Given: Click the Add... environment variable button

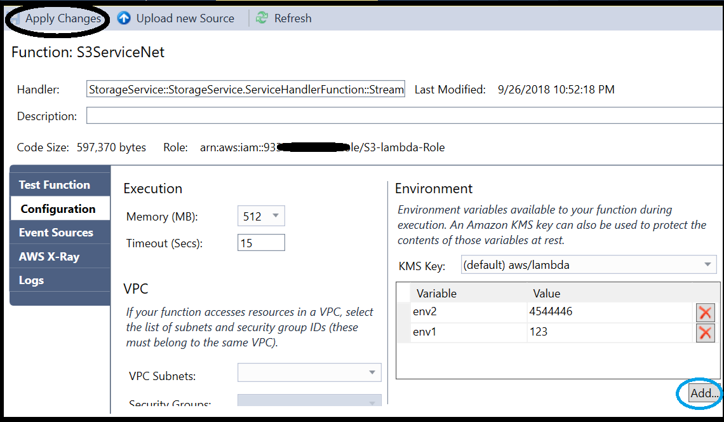Looking at the screenshot, I should click(704, 393).
